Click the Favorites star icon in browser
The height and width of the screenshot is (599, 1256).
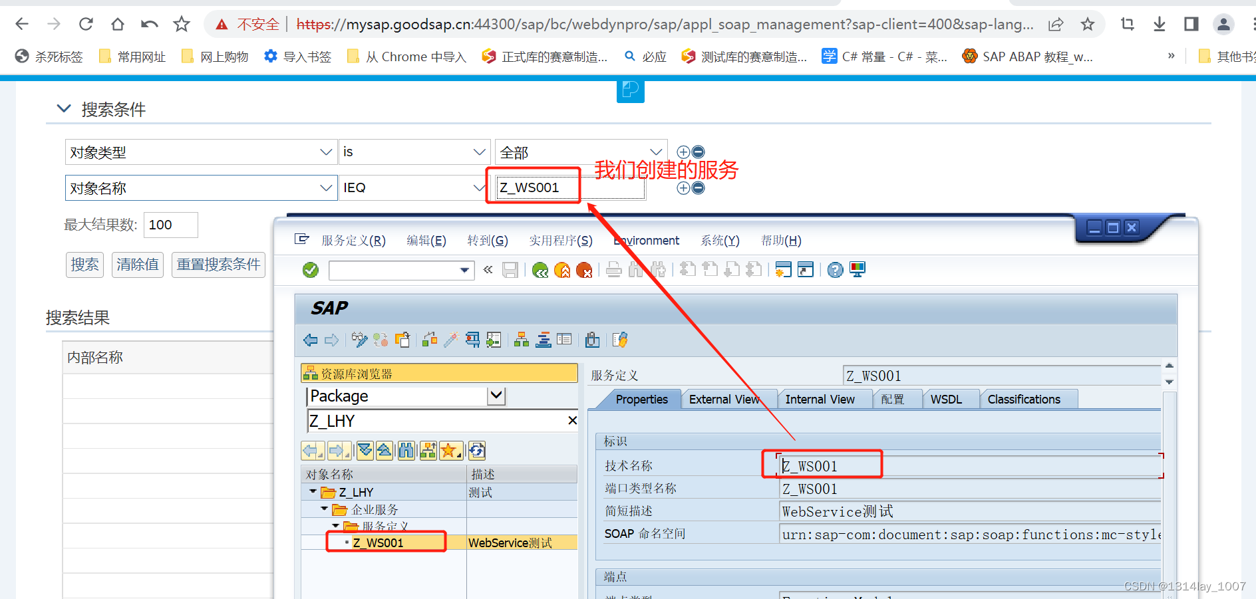pyautogui.click(x=450, y=451)
